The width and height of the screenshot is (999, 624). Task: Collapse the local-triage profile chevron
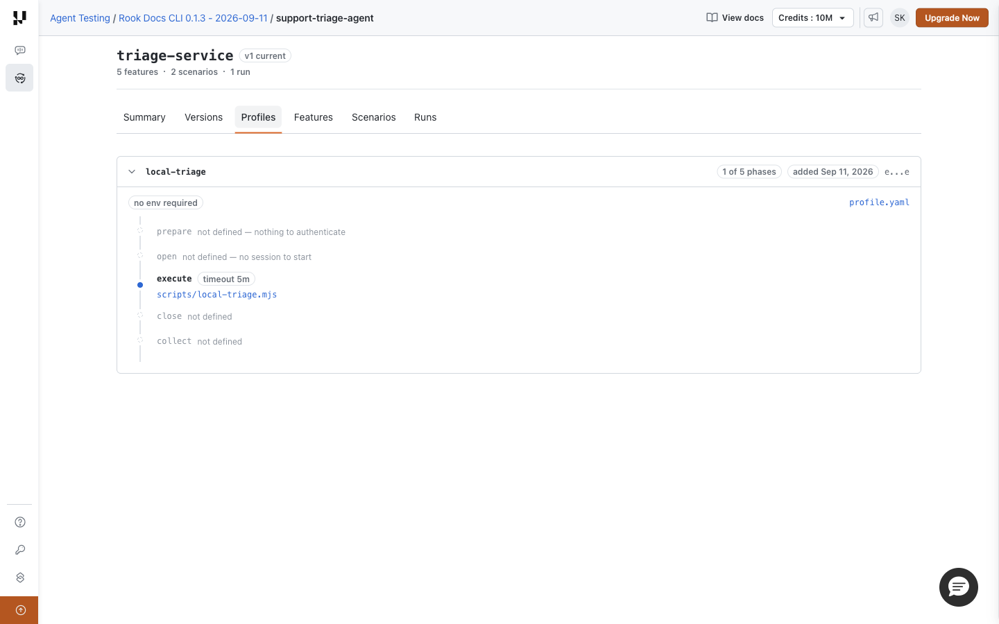coord(132,172)
